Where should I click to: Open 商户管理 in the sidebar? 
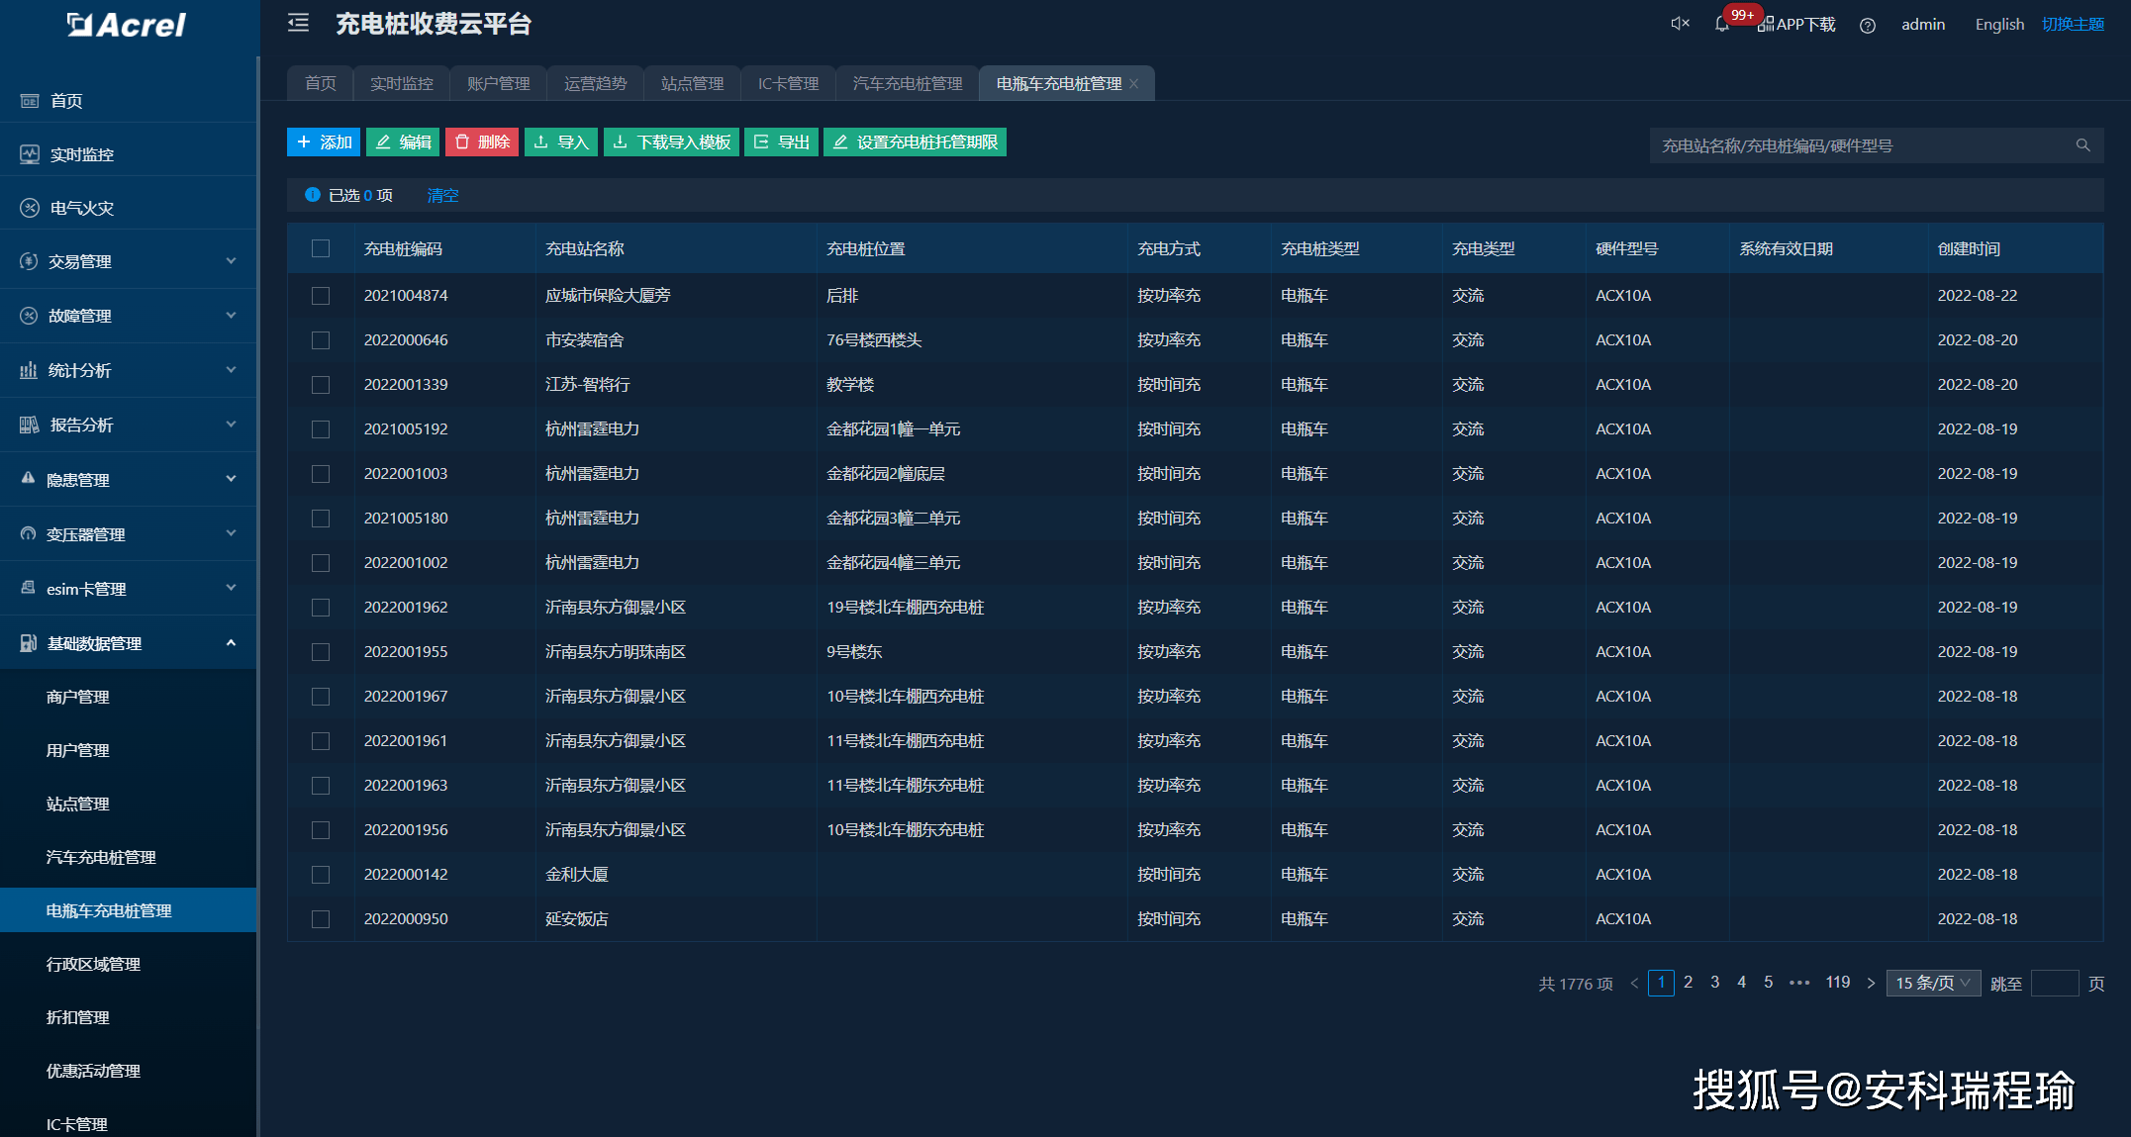tap(78, 697)
